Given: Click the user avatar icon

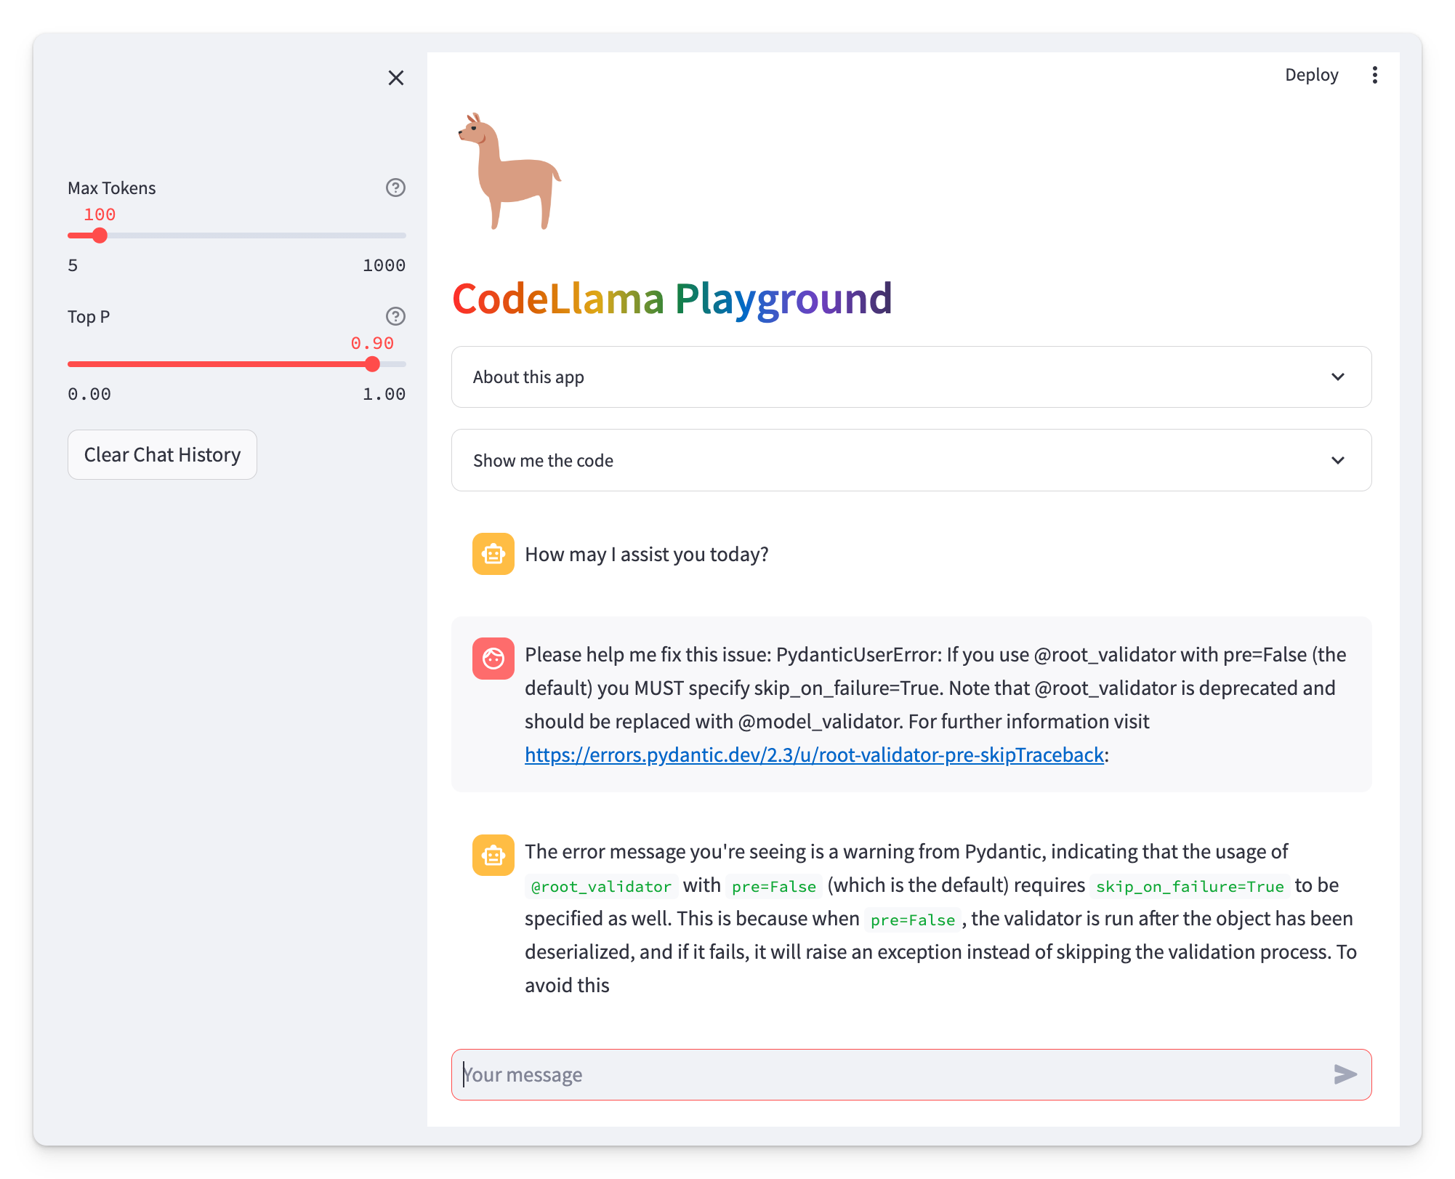Looking at the screenshot, I should point(493,659).
